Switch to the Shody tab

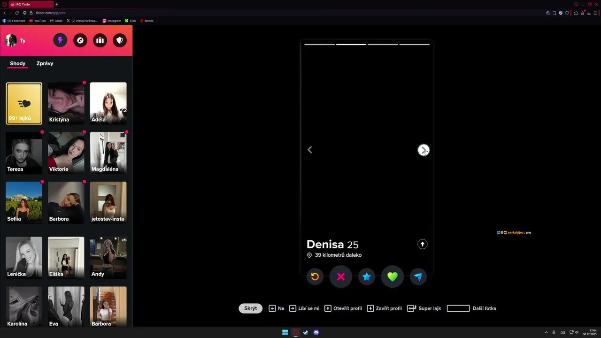click(18, 63)
